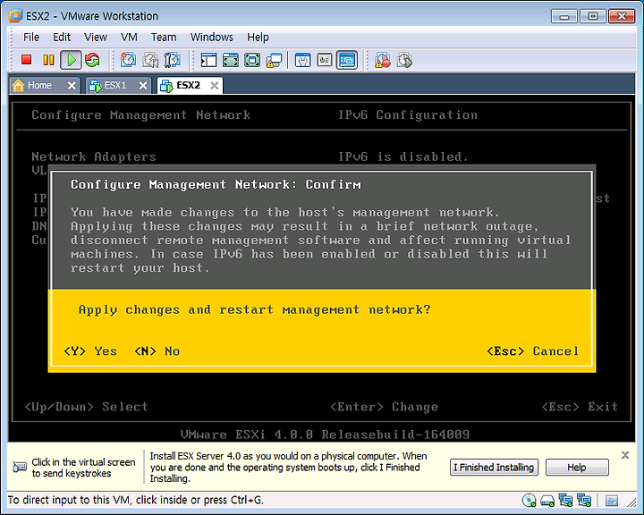Open the Snapshot Manager icon
This screenshot has width=644, height=515.
pos(172,61)
